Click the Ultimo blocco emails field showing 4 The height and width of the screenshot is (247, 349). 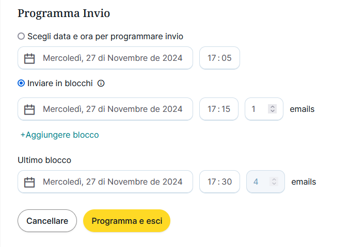(x=257, y=182)
